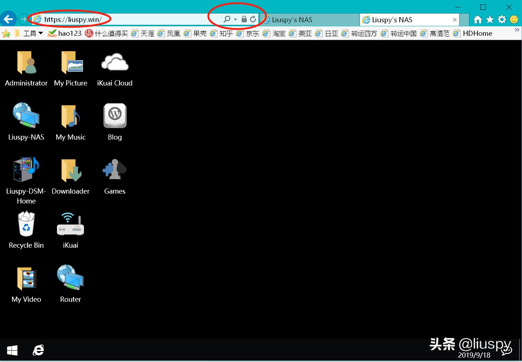Open the Games icon
This screenshot has height=362, width=522.
coord(115,169)
